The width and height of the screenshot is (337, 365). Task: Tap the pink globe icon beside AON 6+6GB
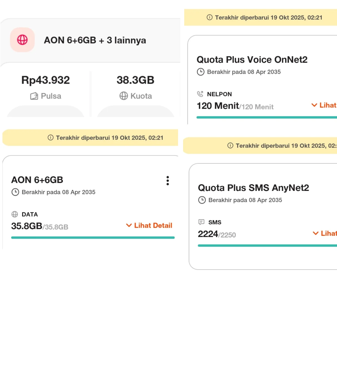22,40
